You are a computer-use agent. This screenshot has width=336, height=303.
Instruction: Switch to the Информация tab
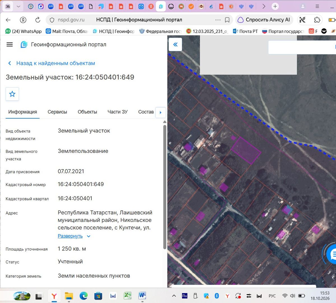click(x=23, y=112)
